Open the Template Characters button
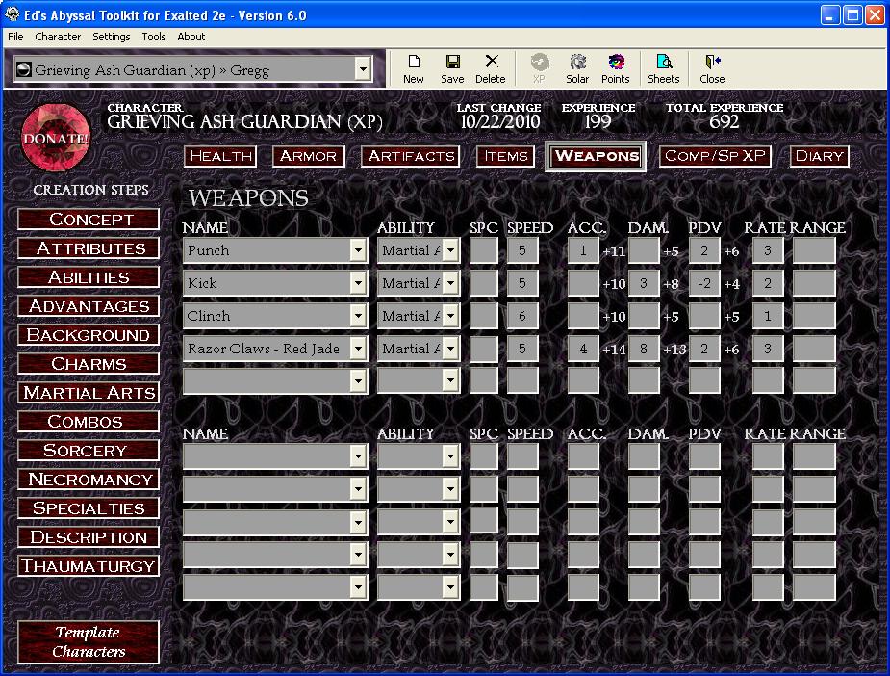The height and width of the screenshot is (676, 890). pos(89,642)
